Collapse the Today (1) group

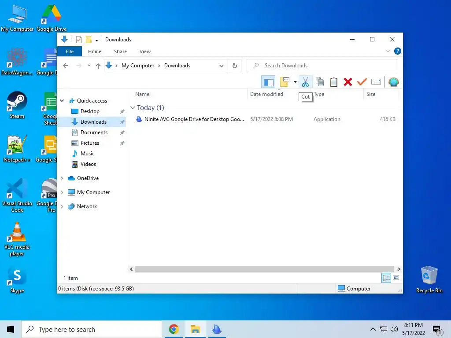(x=133, y=108)
